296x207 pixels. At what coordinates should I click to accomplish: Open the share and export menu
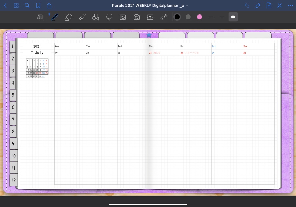(x=49, y=5)
